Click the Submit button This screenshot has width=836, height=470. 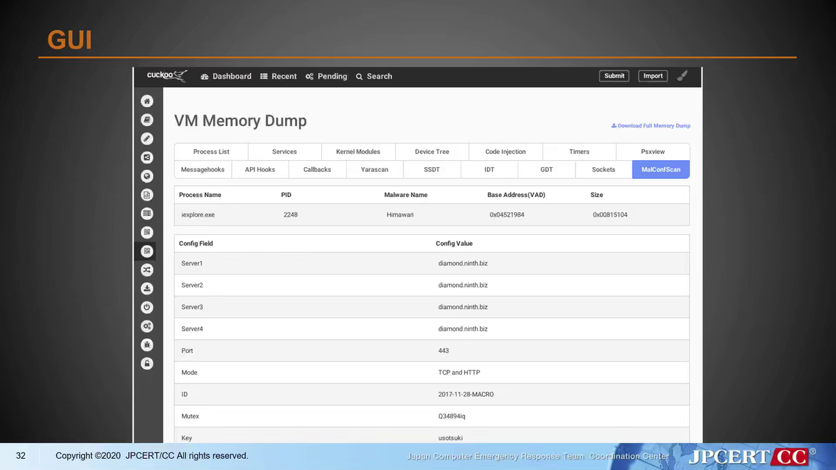click(614, 76)
